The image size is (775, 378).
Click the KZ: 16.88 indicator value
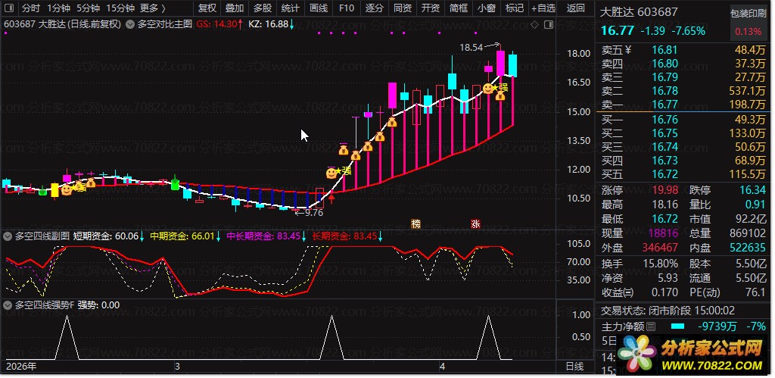(271, 23)
